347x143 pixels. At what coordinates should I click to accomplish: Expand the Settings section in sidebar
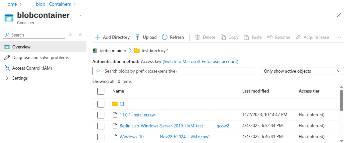click(7, 78)
